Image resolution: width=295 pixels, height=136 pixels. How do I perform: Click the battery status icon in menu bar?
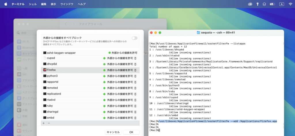272,4
